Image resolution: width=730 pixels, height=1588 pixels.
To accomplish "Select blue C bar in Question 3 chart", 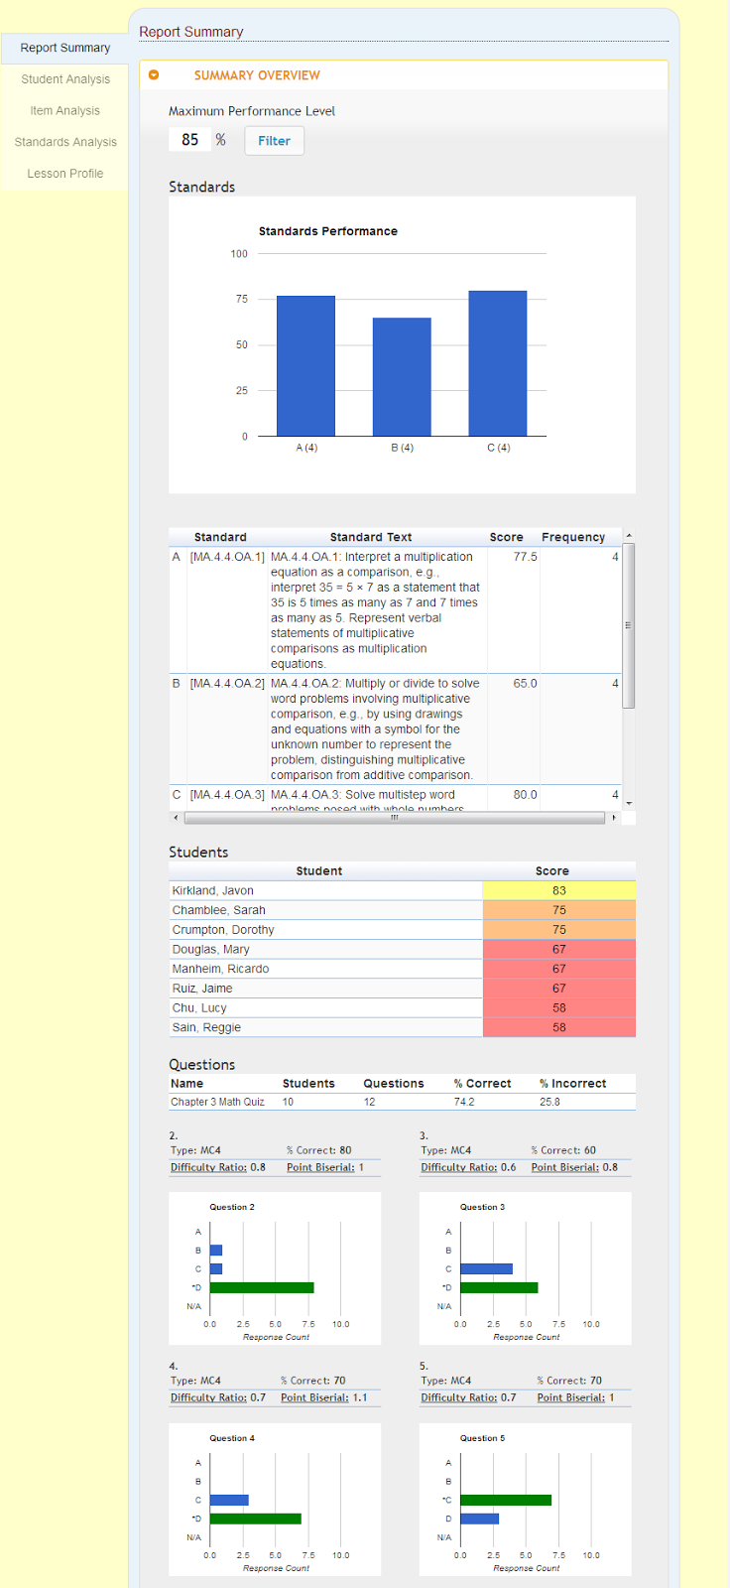I will pyautogui.click(x=486, y=1268).
